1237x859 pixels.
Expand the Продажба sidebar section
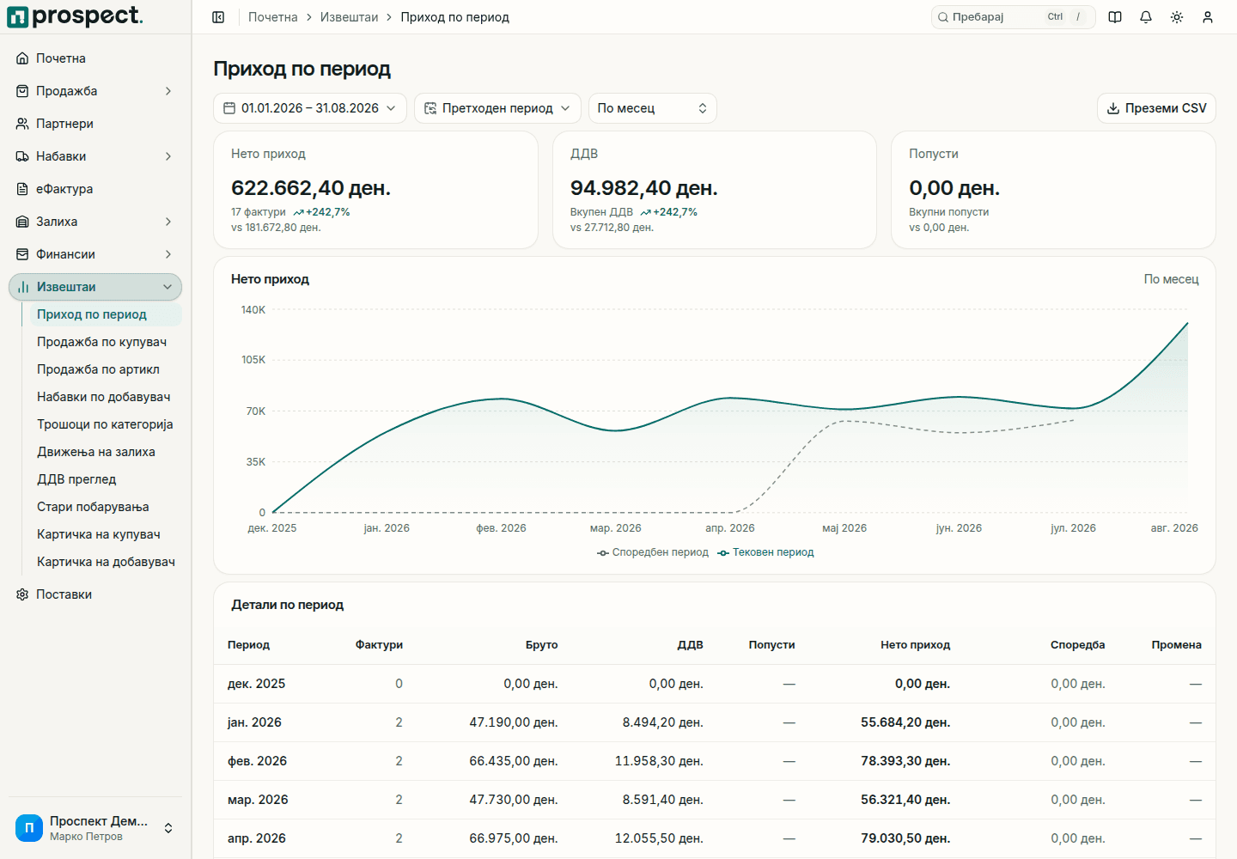[95, 91]
